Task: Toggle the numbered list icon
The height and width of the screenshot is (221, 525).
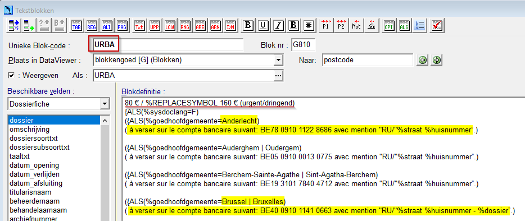Action: [419, 25]
